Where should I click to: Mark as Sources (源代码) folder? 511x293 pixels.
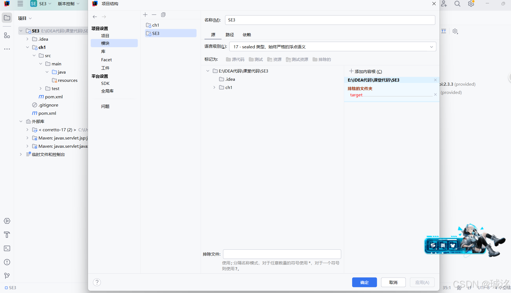tap(235, 59)
